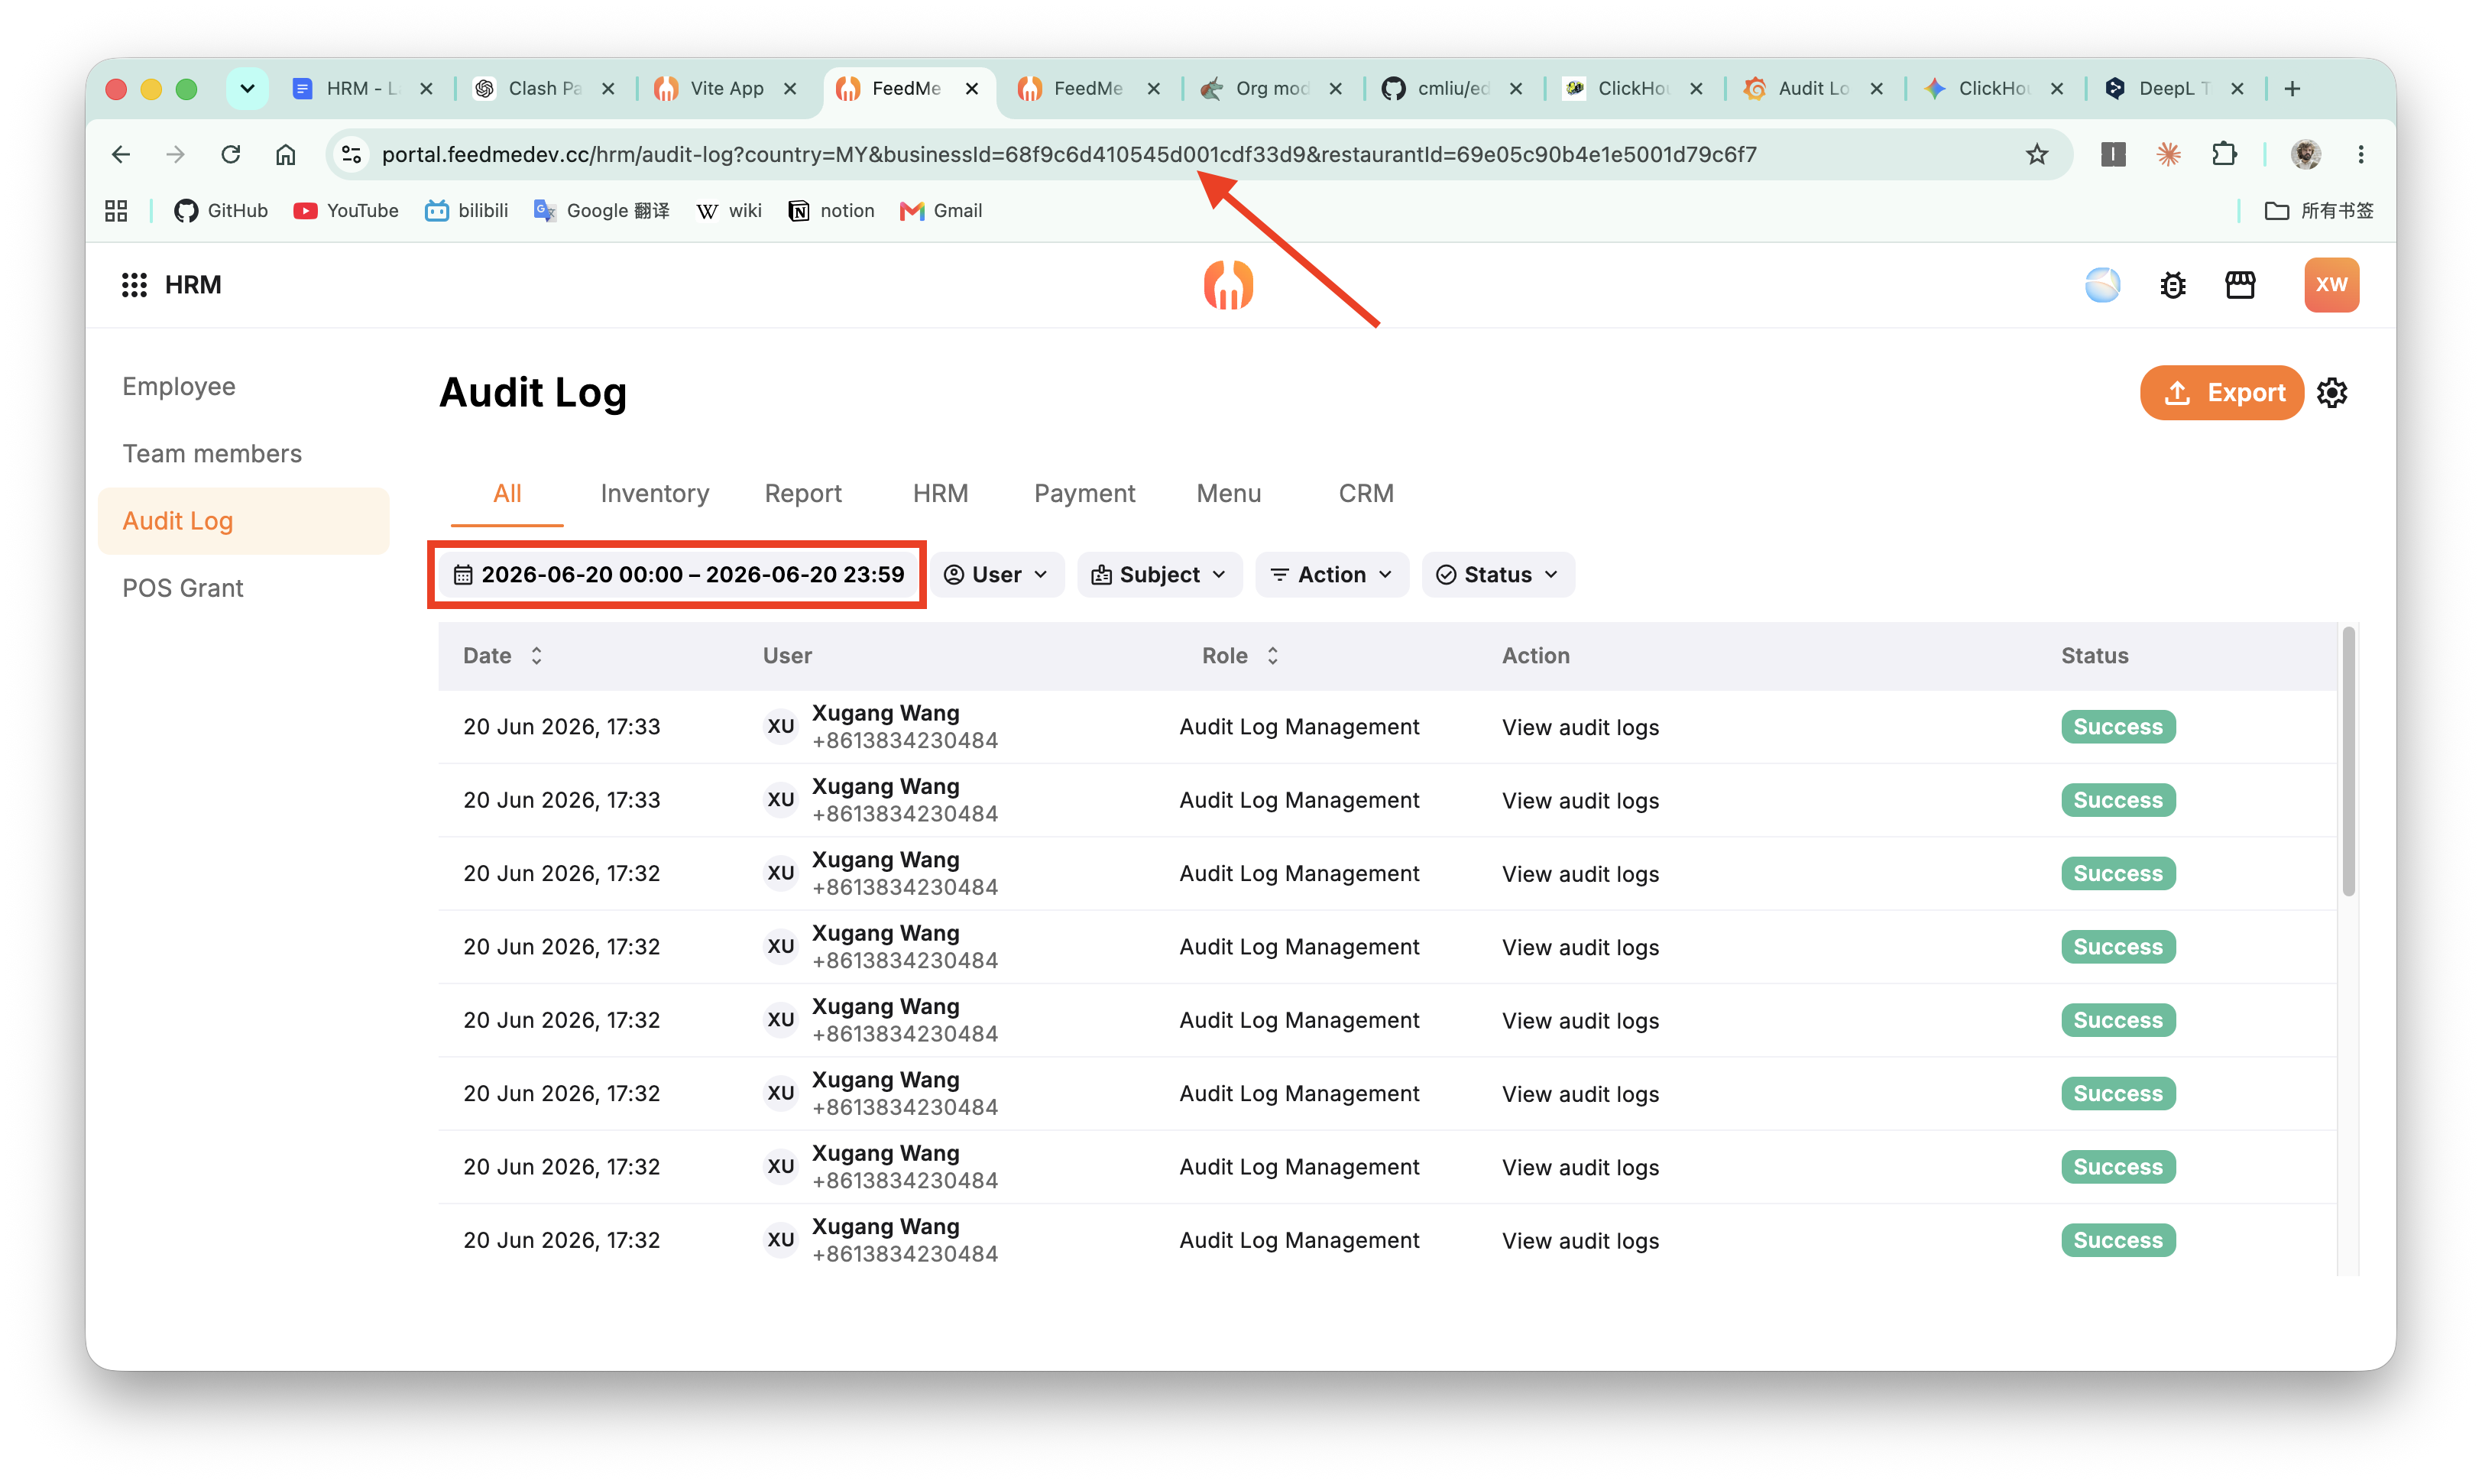Reload the page

[x=231, y=154]
